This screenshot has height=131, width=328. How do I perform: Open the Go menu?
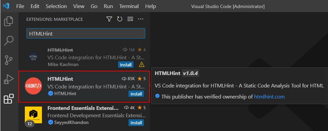94,6
